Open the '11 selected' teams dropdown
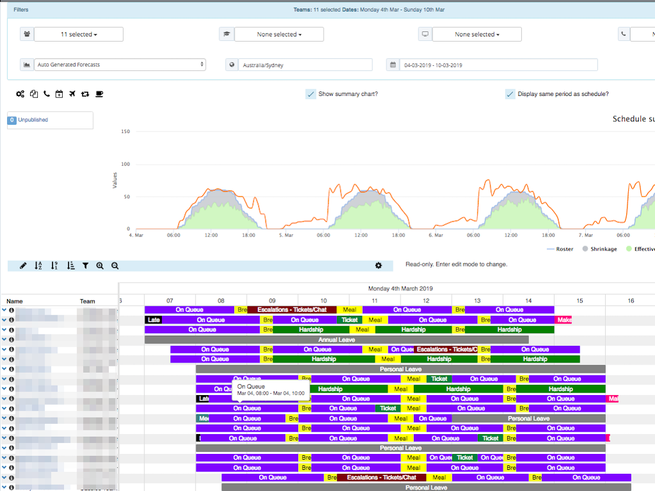The width and height of the screenshot is (655, 491). point(79,34)
